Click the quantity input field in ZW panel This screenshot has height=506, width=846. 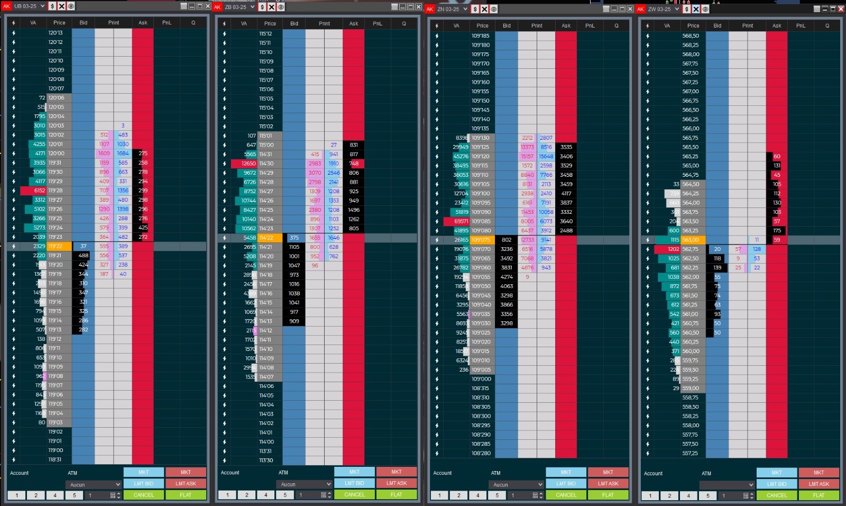[731, 496]
